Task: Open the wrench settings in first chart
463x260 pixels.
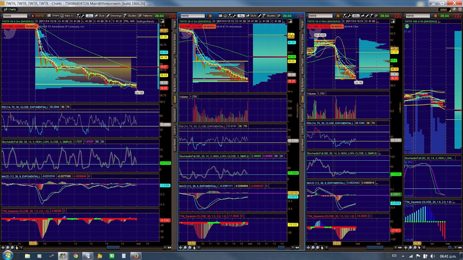Action: [x=83, y=16]
